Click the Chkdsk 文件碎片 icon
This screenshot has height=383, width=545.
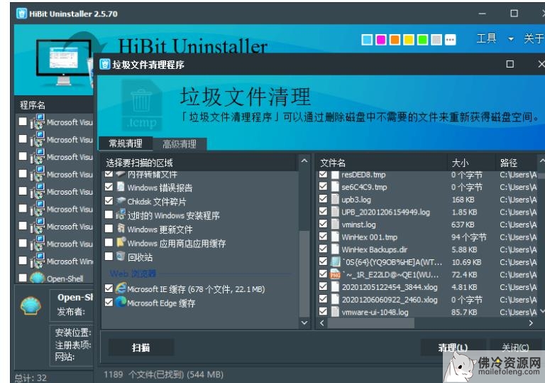click(x=121, y=201)
